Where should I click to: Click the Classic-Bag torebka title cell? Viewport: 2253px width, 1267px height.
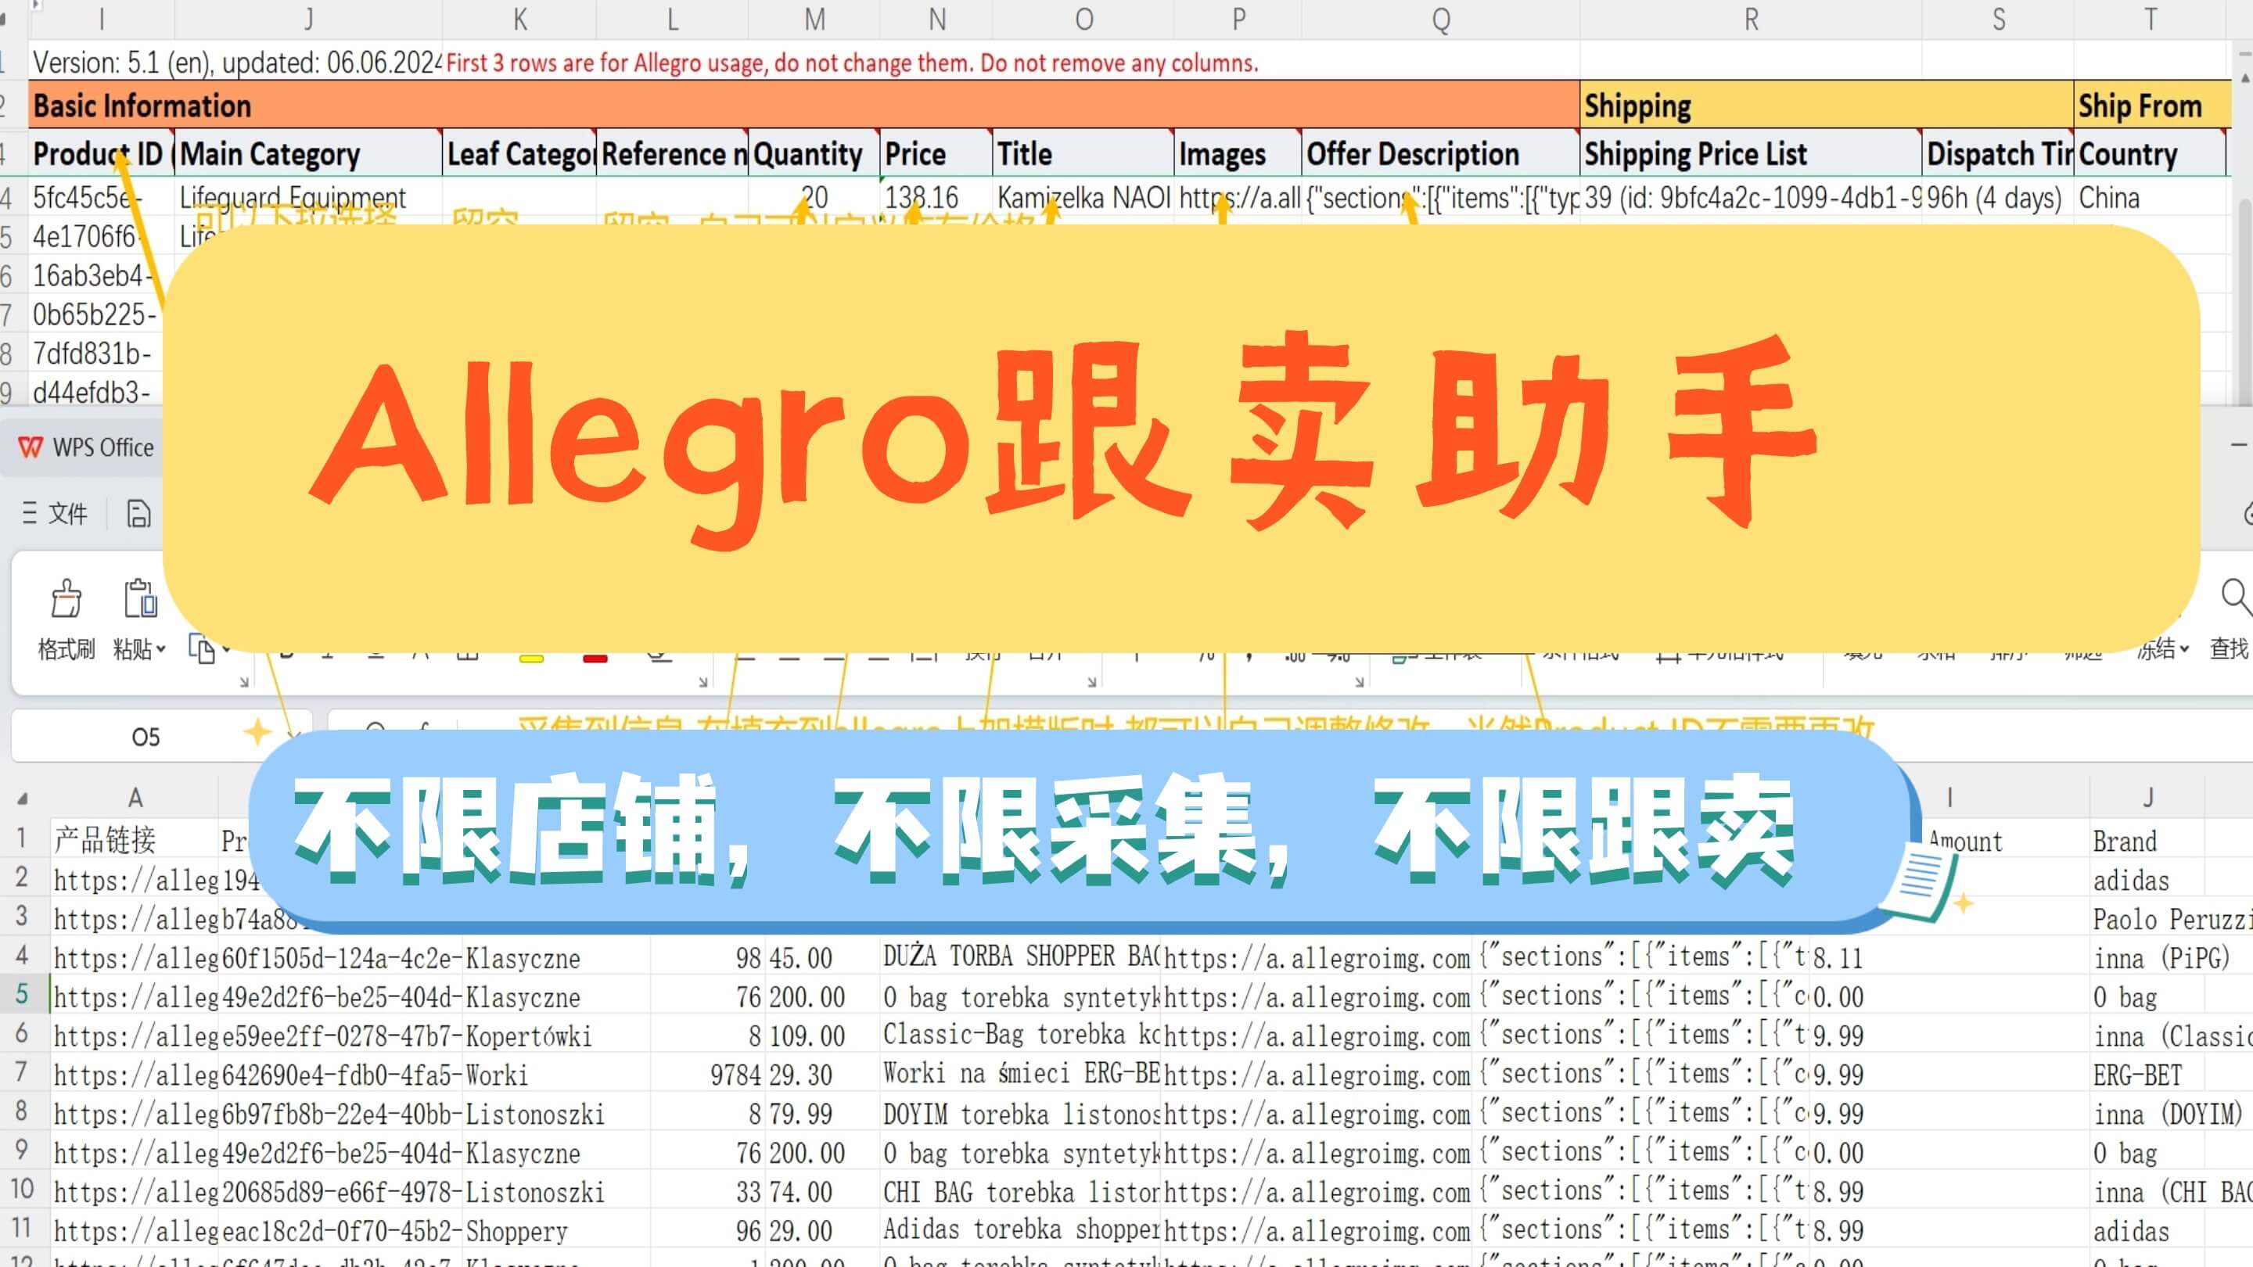[x=1020, y=1035]
